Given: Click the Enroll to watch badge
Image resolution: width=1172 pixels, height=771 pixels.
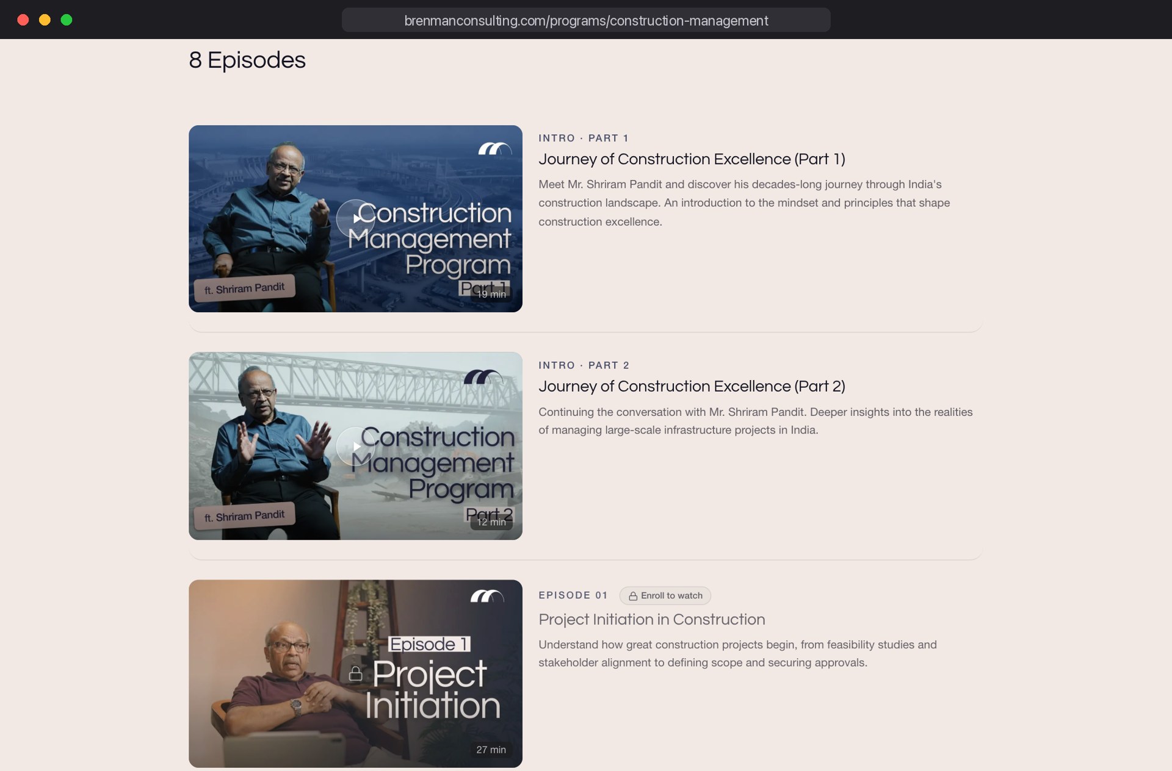Looking at the screenshot, I should (665, 595).
